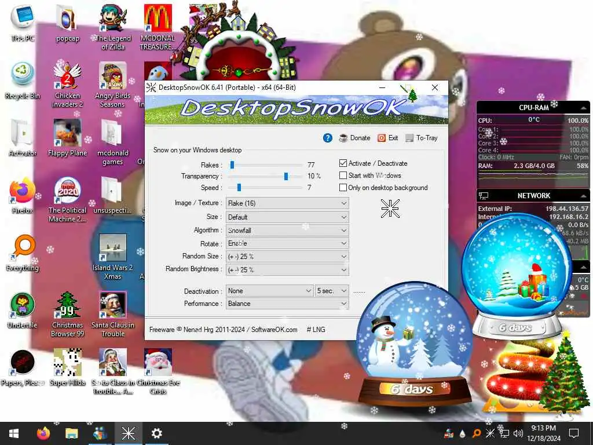This screenshot has height=445, width=593.
Task: Send DesktopSnowOK To-Tray
Action: point(422,138)
